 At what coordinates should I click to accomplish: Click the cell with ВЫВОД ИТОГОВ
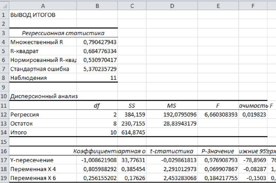33,15
